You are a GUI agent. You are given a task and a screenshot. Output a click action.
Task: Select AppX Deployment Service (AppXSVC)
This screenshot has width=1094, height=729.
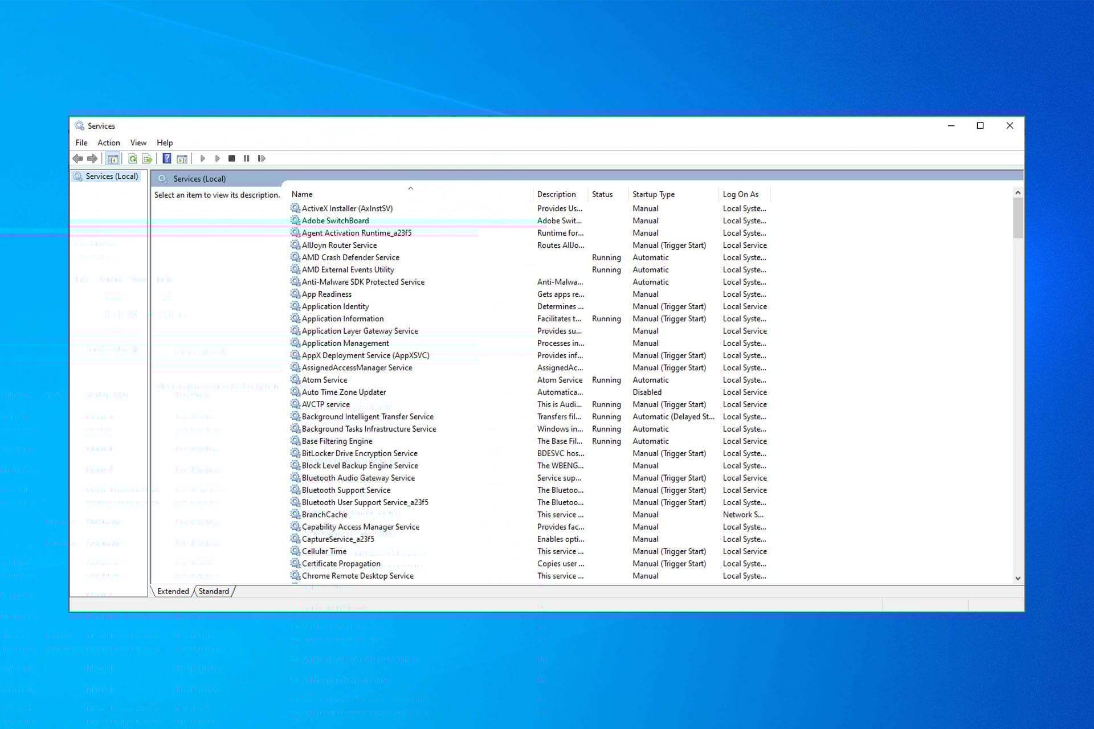pos(365,355)
